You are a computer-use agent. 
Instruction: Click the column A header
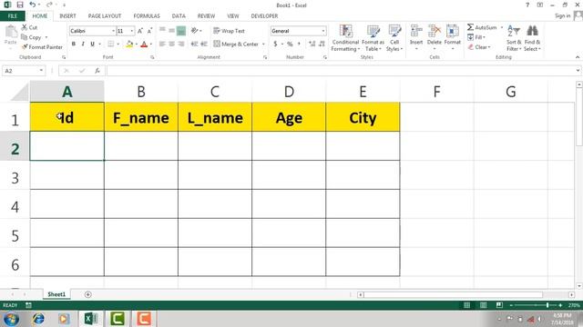click(66, 92)
